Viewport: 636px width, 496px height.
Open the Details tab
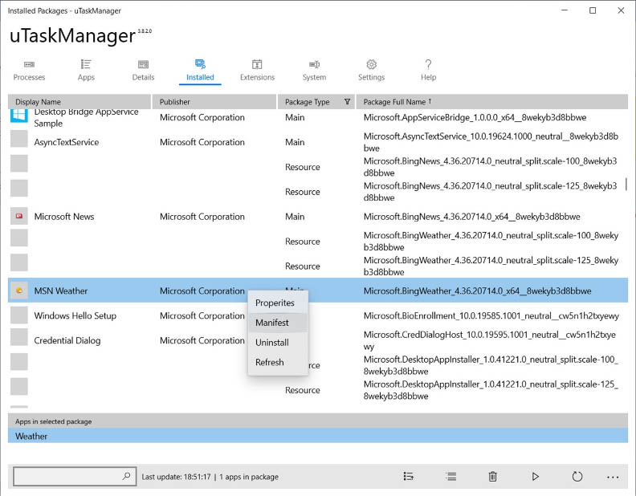[143, 70]
